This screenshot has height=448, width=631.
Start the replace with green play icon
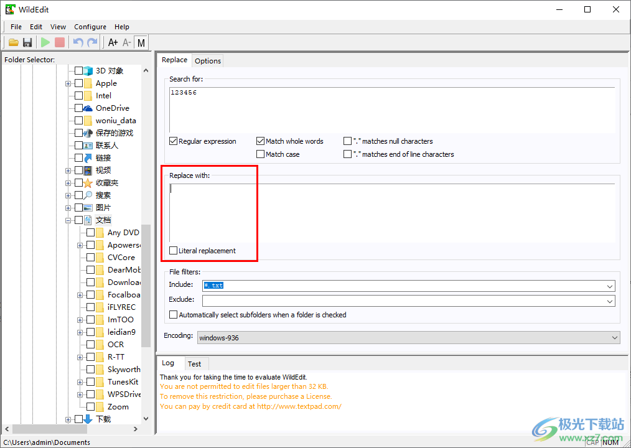point(45,42)
